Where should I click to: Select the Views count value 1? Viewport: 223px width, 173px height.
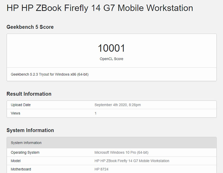[96, 113]
